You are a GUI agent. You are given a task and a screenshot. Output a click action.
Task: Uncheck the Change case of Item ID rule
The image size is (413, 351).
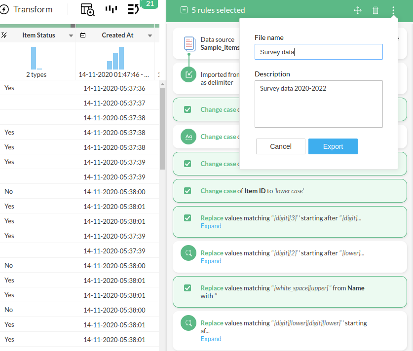tap(188, 191)
